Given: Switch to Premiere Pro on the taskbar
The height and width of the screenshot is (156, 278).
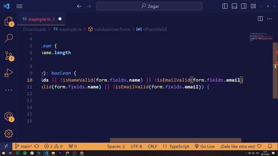Looking at the screenshot, I should (60, 153).
